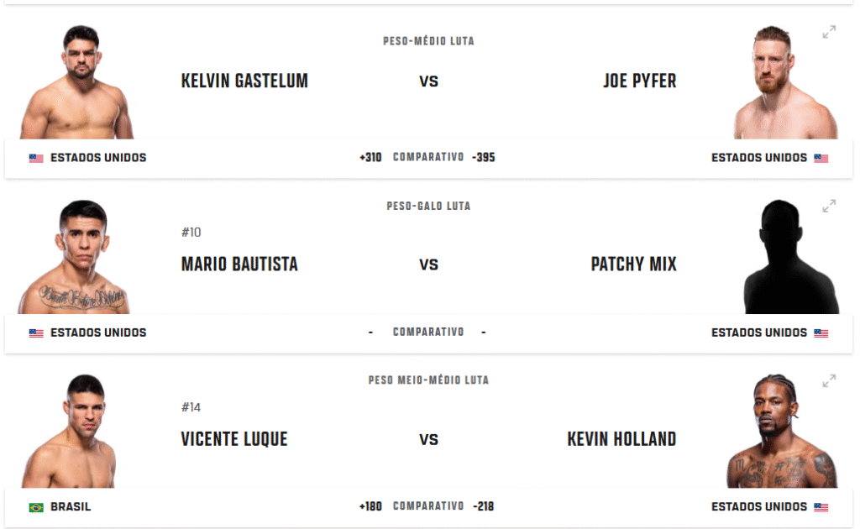Open Joe Pyfer's fighter profile link
This screenshot has height=529, width=860.
pos(639,81)
